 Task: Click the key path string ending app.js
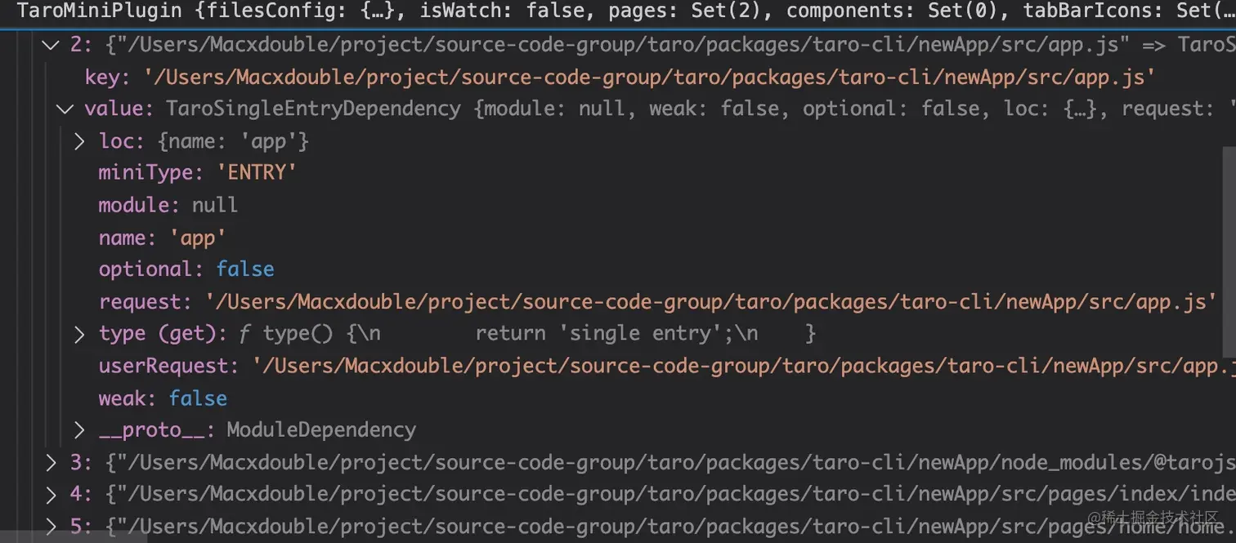(x=649, y=77)
